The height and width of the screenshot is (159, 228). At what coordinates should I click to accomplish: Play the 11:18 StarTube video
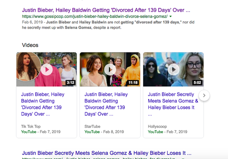click(x=110, y=70)
